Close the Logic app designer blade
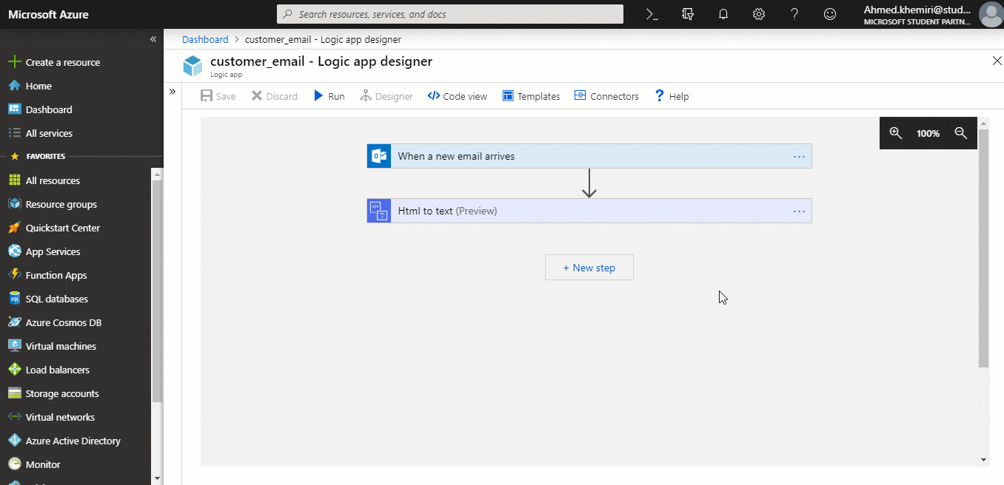Screen dimensions: 1004x485 (x=997, y=61)
